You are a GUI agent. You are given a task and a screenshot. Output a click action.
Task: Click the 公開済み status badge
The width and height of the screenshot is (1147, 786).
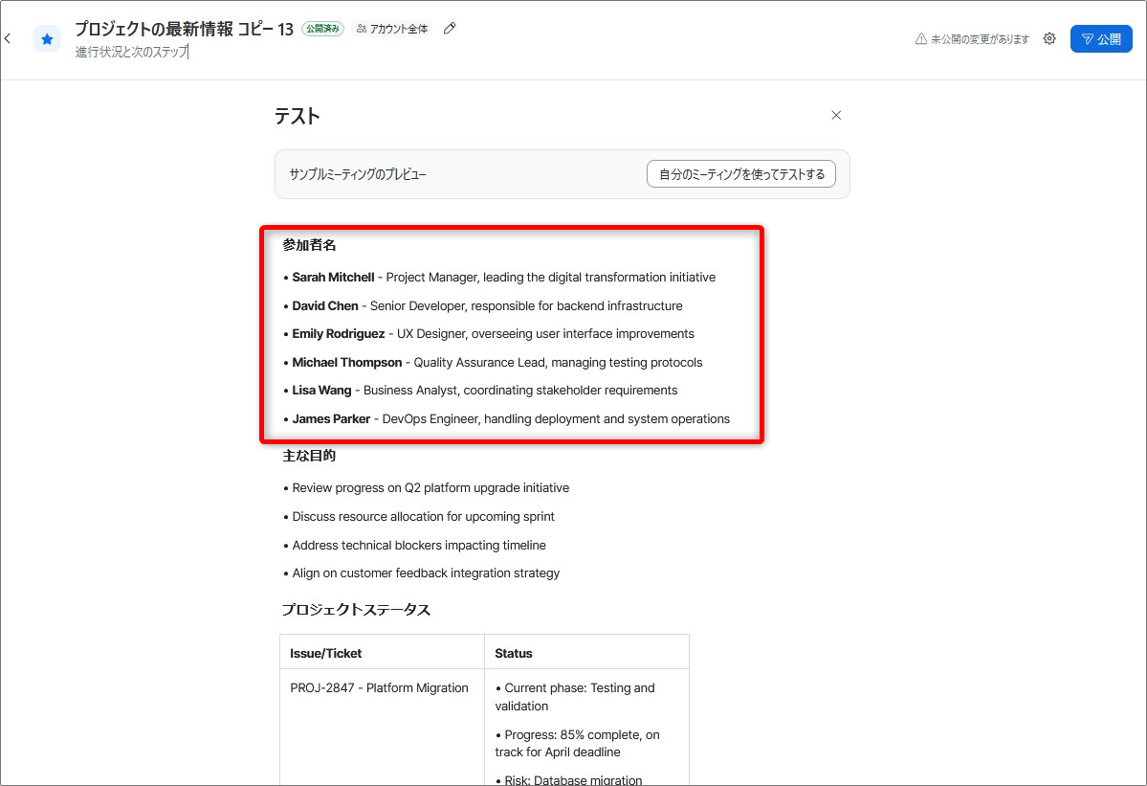tap(322, 29)
